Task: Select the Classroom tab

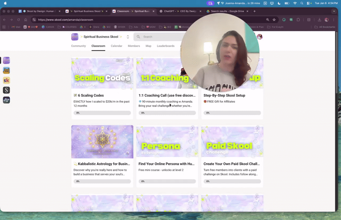Action: pyautogui.click(x=98, y=46)
